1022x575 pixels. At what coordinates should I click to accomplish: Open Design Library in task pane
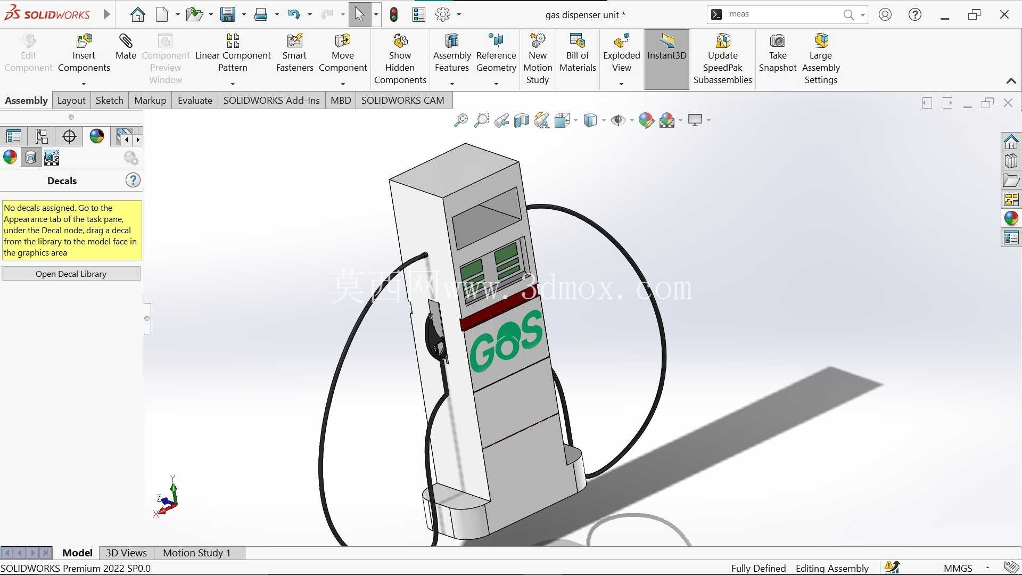[1011, 161]
